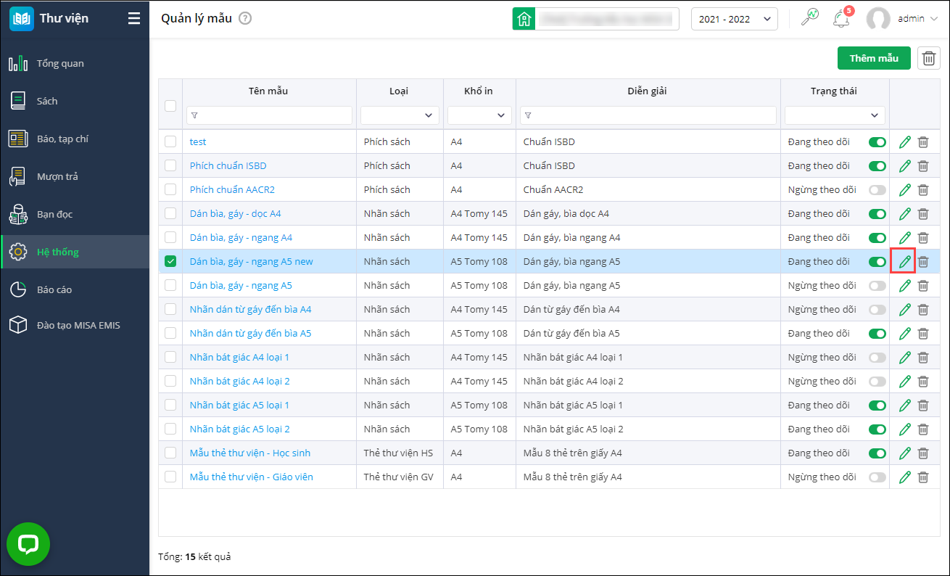The height and width of the screenshot is (576, 950).
Task: Select Hệ thống in sidebar
Action: 75,252
